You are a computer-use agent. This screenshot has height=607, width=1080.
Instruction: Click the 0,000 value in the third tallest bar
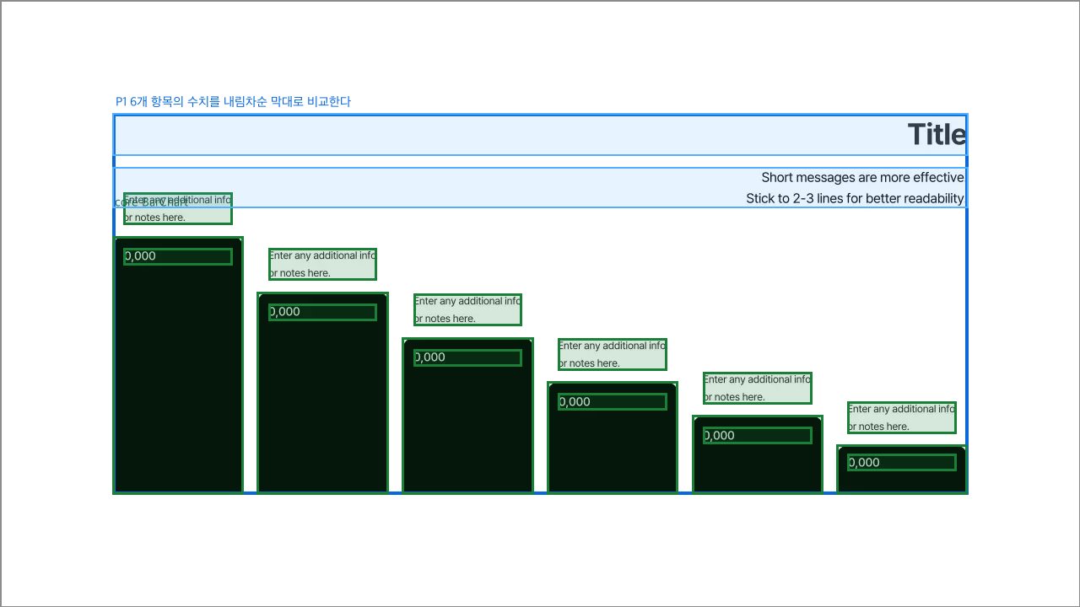[x=468, y=357]
